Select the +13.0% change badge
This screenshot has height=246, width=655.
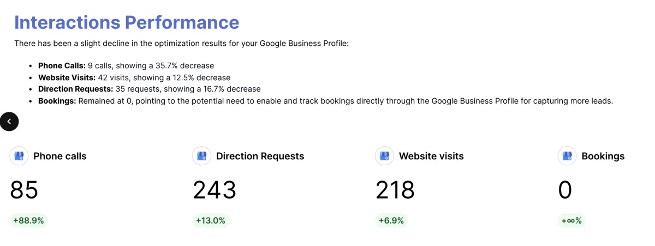click(211, 220)
